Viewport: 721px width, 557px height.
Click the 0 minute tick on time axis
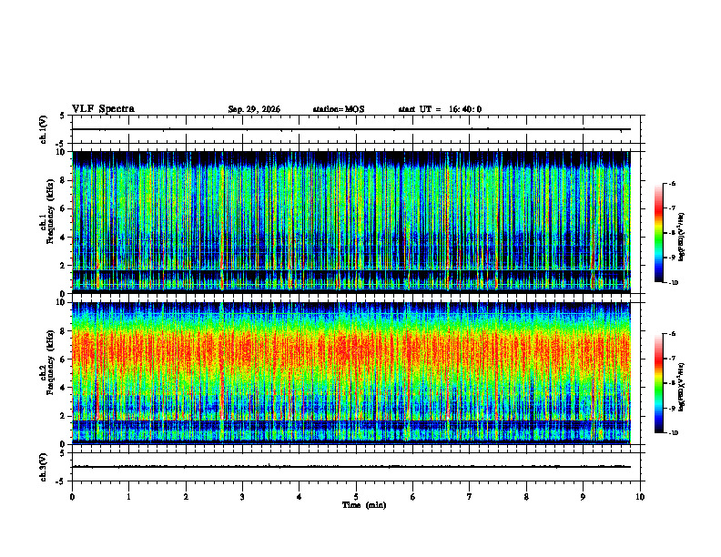click(72, 497)
